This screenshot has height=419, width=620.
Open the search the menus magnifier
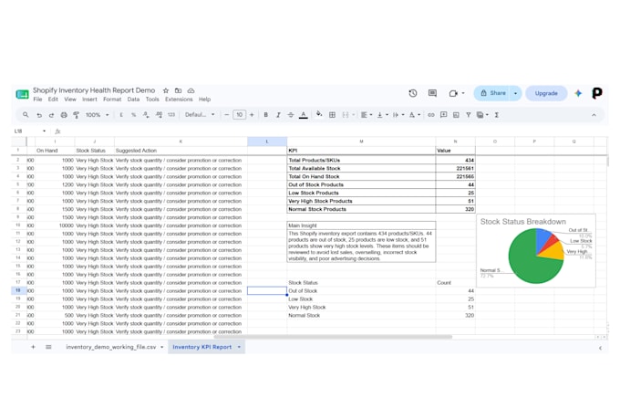point(26,115)
